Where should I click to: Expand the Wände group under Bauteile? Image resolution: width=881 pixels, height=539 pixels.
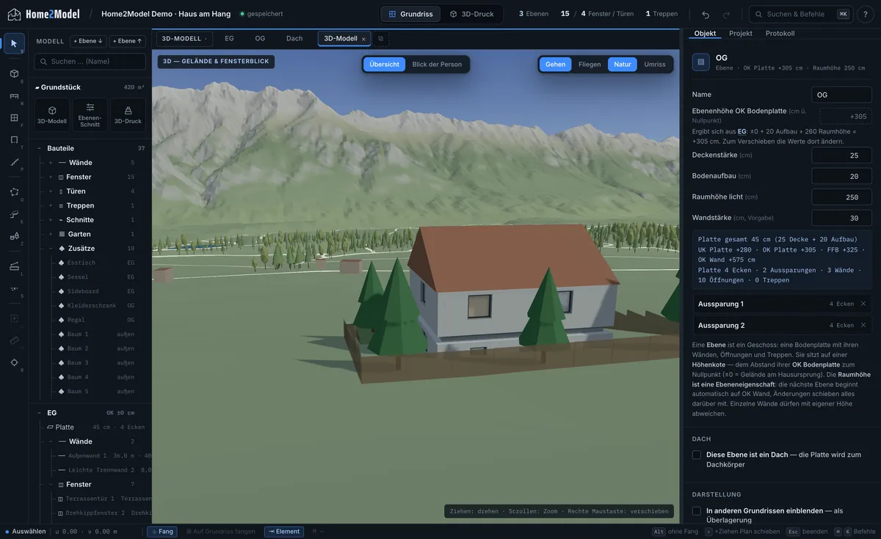(x=51, y=163)
